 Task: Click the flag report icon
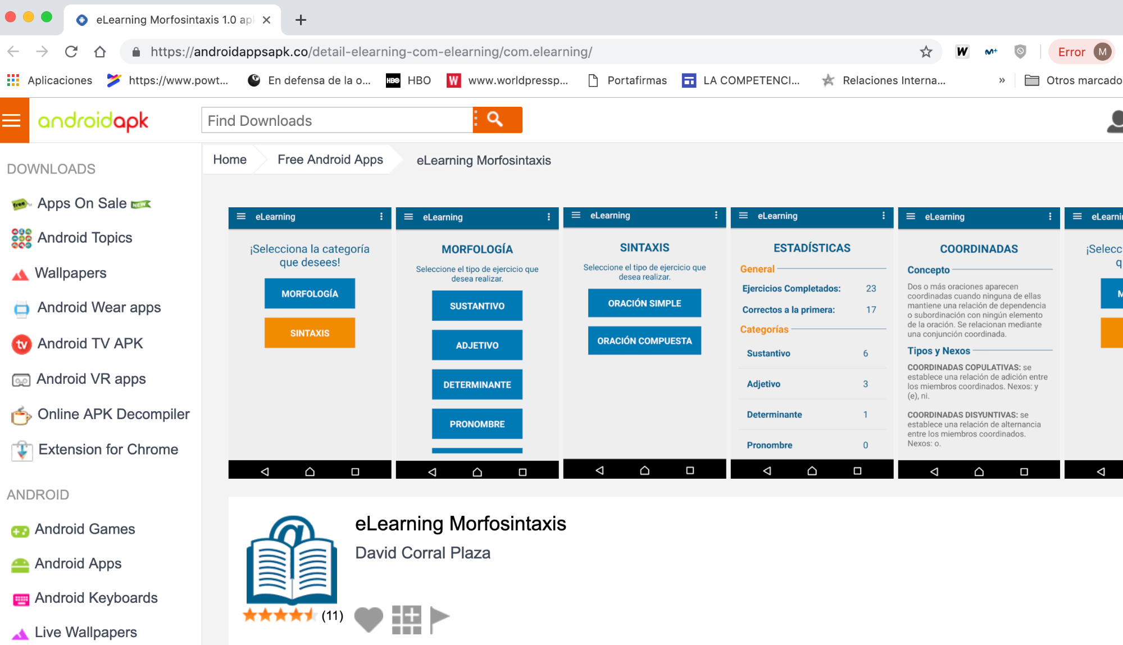click(439, 619)
